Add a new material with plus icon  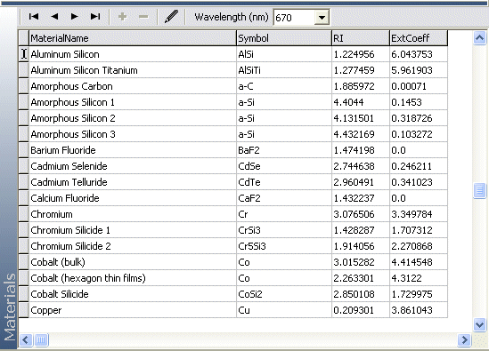tap(122, 17)
